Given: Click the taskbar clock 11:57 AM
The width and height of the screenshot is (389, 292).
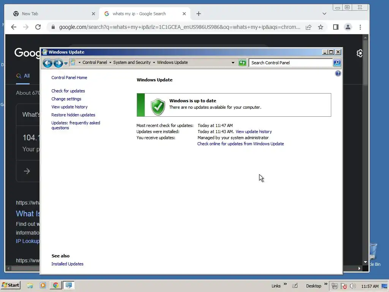Looking at the screenshot, I should pyautogui.click(x=370, y=286).
